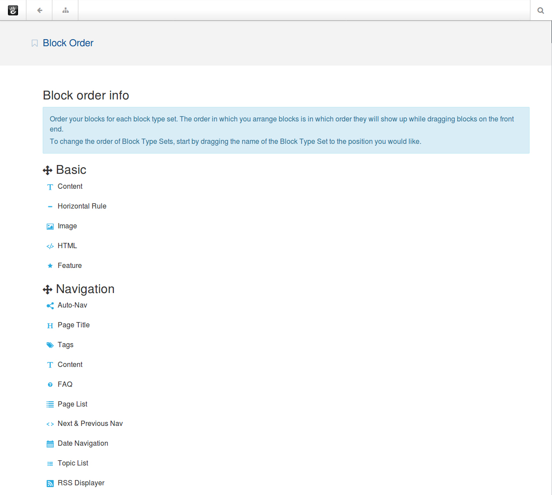Toggle the bookmark next to Block Order
Screen dimensions: 552x495
[x=34, y=43]
